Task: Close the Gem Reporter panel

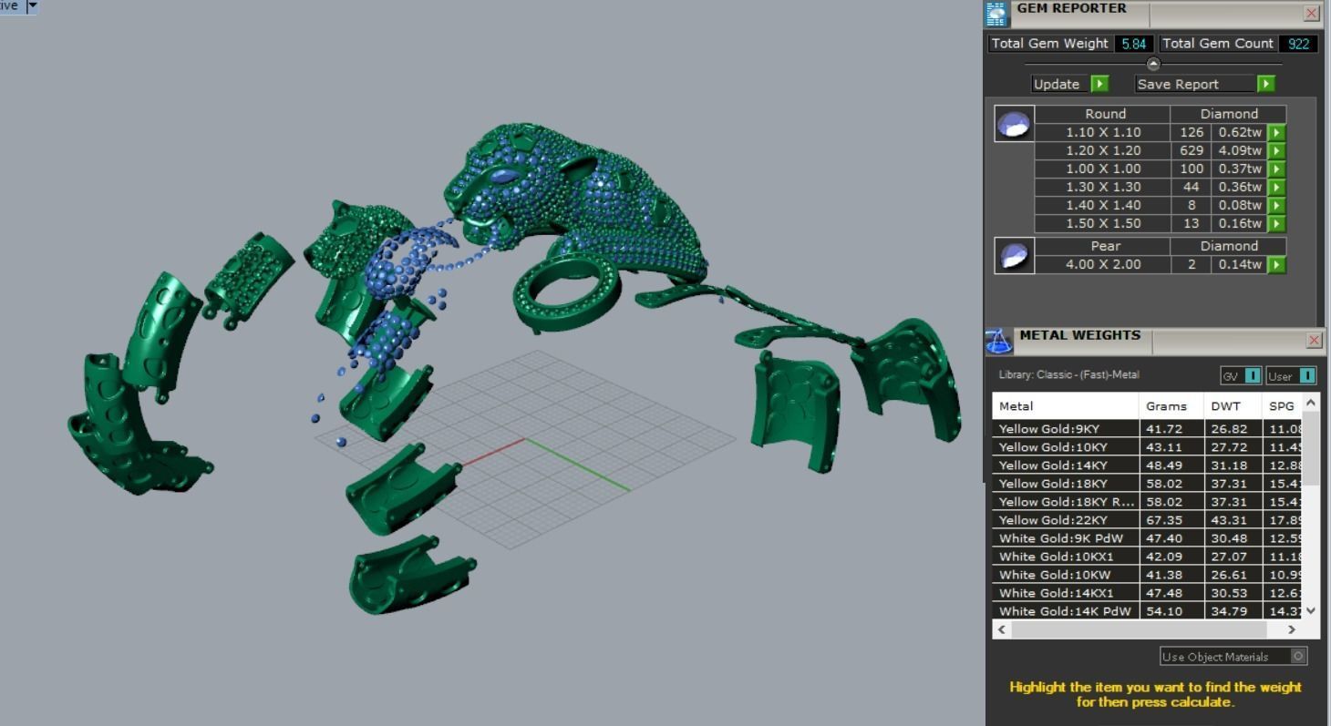Action: [1311, 13]
